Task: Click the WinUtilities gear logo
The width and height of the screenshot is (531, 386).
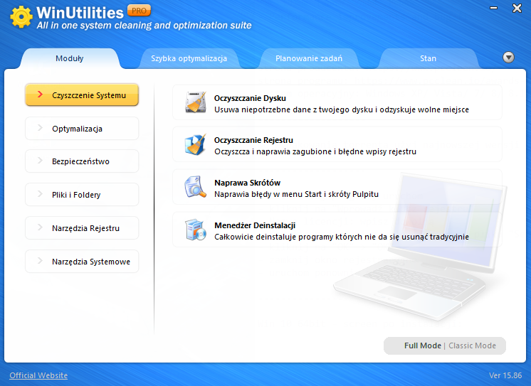Action: pos(21,16)
